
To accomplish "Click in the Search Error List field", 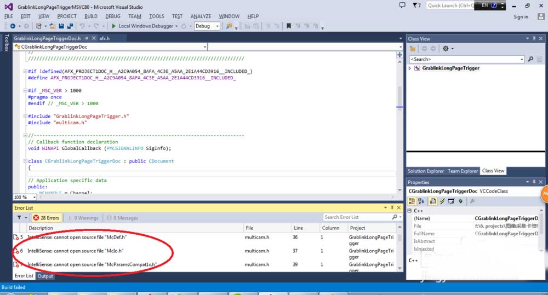I will point(357,217).
